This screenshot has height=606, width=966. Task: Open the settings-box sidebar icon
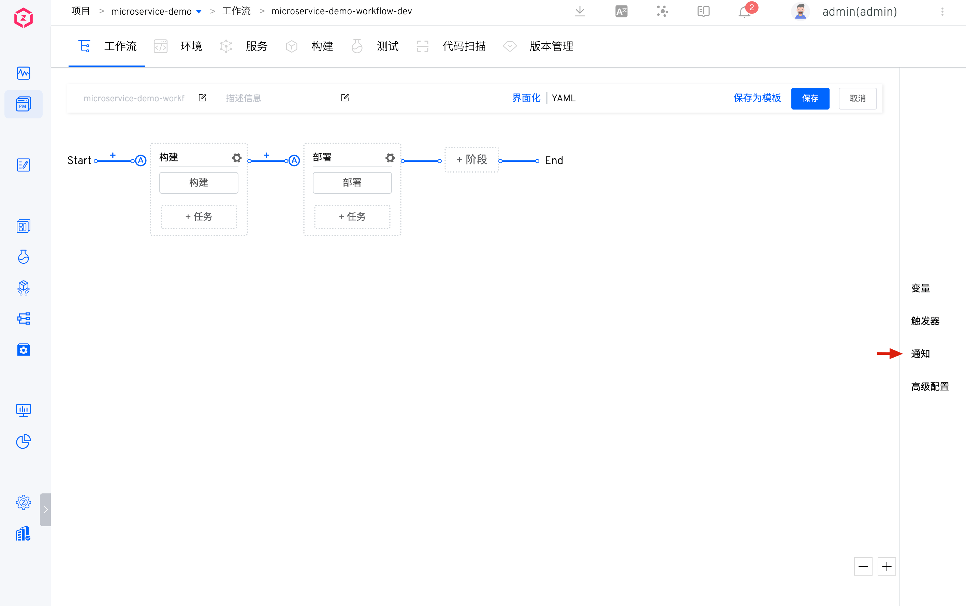click(x=23, y=349)
